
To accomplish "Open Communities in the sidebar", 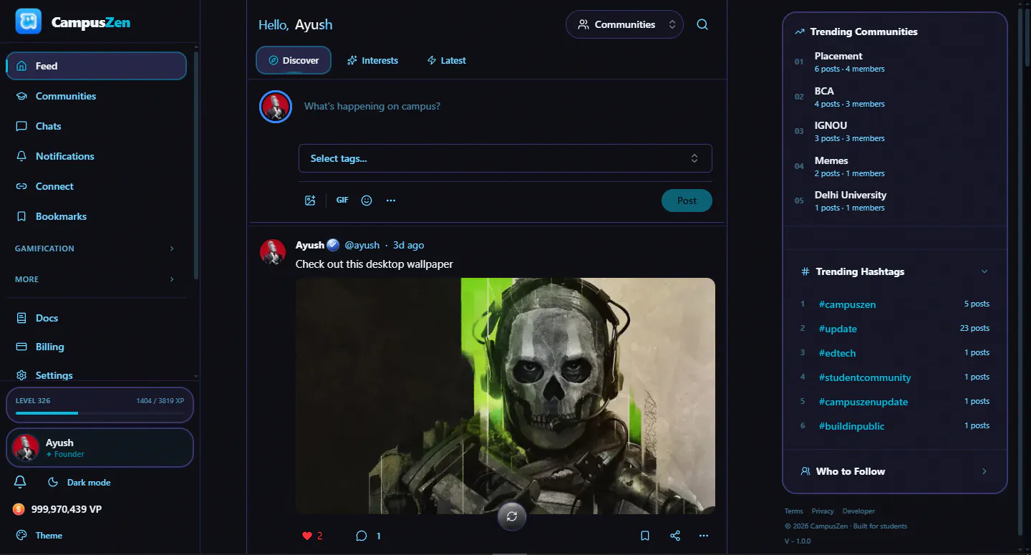I will tap(96, 96).
